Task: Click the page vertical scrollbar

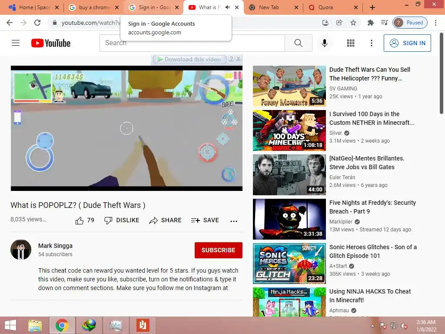Action: pos(442,73)
